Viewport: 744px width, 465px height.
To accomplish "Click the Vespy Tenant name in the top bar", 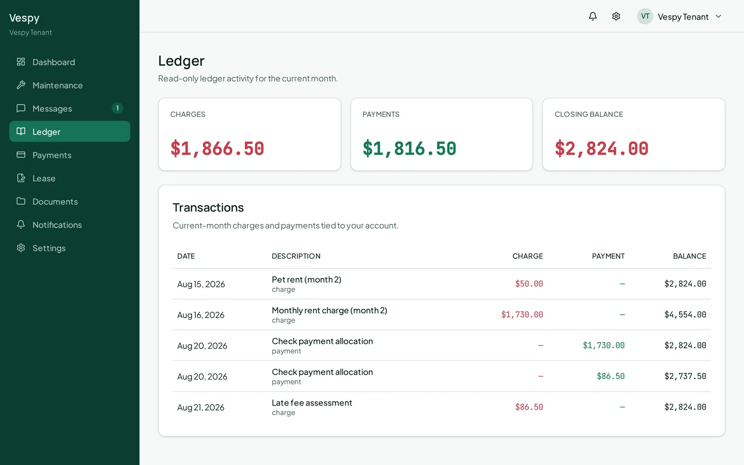I will [x=683, y=17].
